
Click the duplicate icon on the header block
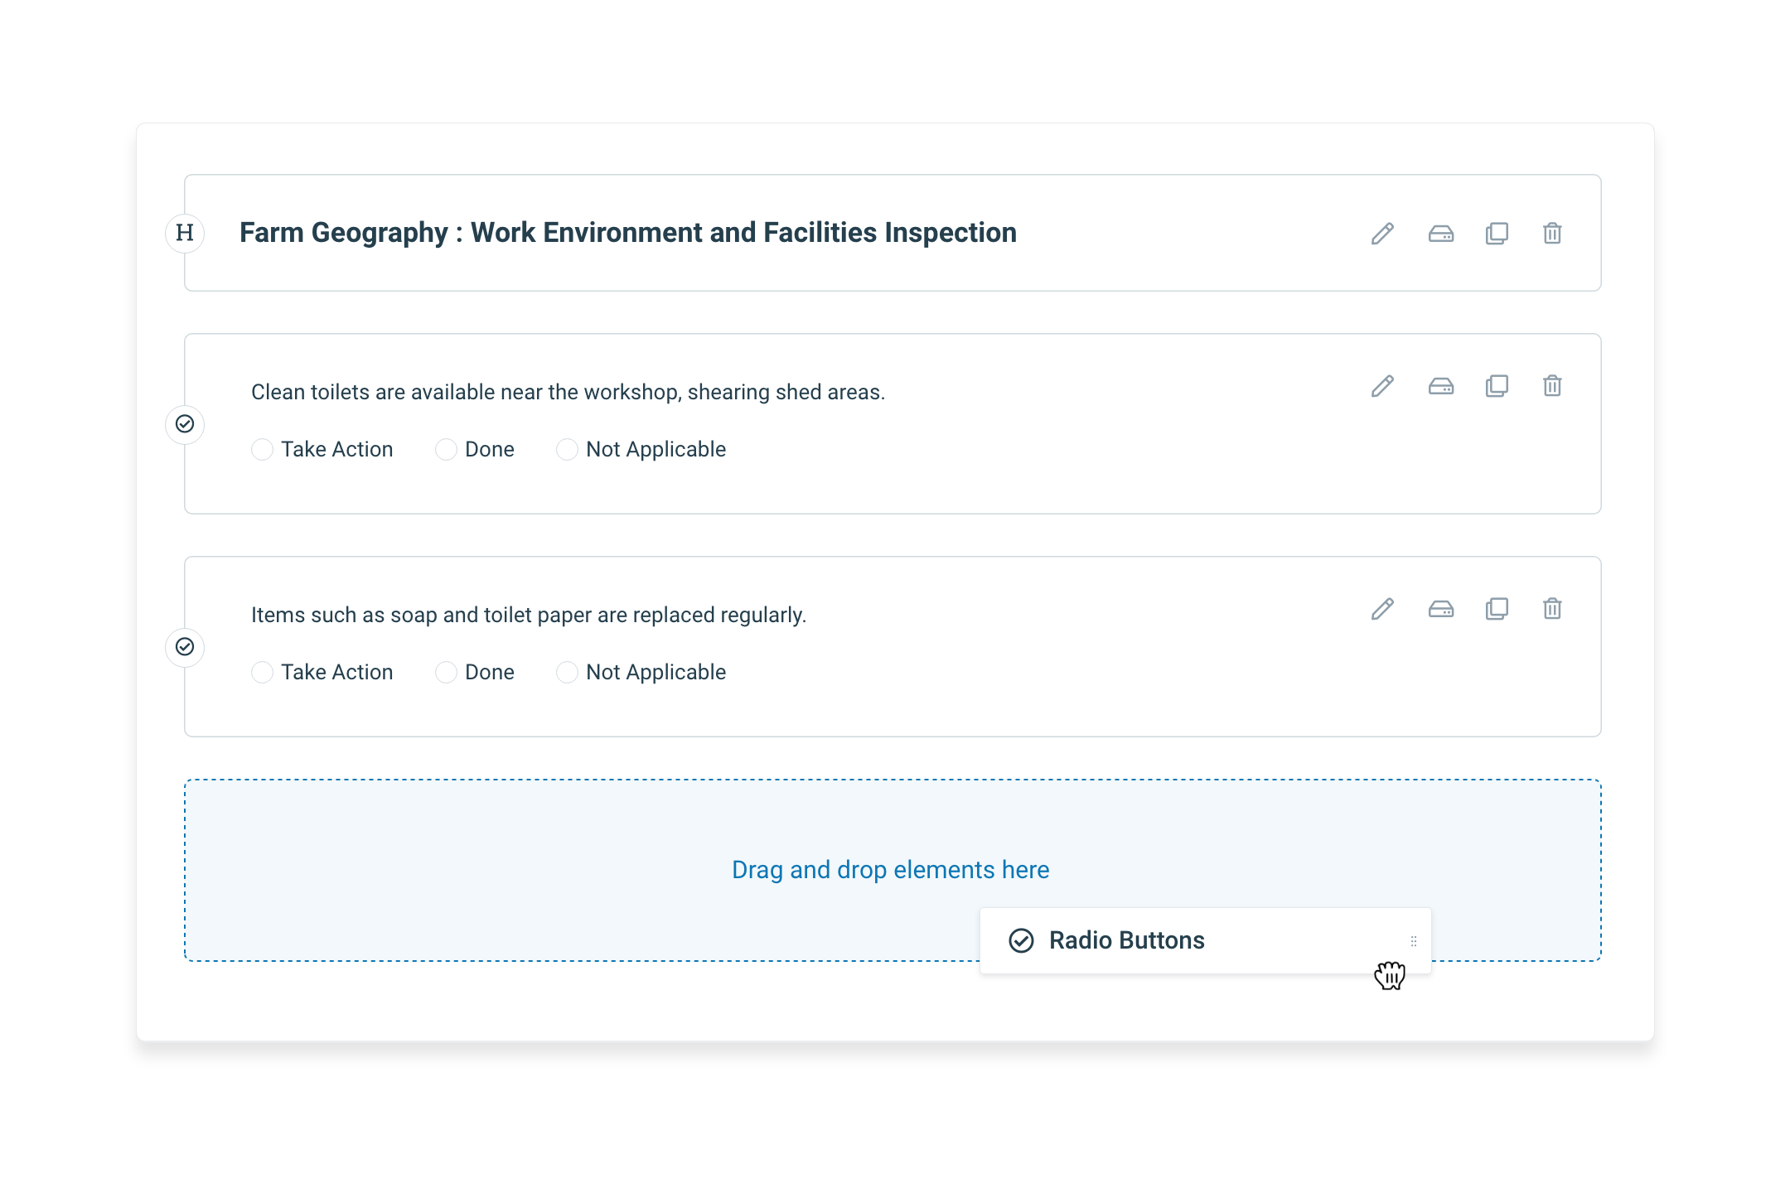click(x=1496, y=233)
